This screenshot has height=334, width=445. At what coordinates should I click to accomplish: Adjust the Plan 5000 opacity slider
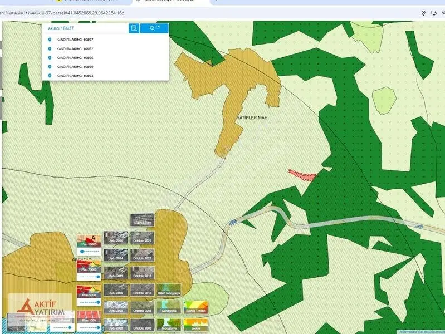tap(90, 302)
